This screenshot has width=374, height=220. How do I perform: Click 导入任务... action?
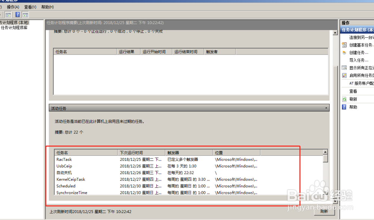point(359,60)
